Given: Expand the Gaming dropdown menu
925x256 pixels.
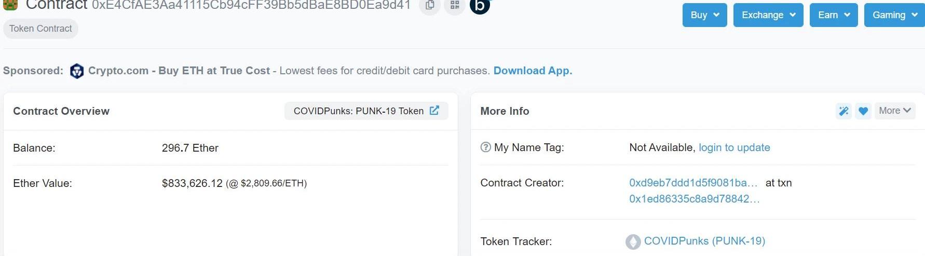Looking at the screenshot, I should click(x=894, y=15).
